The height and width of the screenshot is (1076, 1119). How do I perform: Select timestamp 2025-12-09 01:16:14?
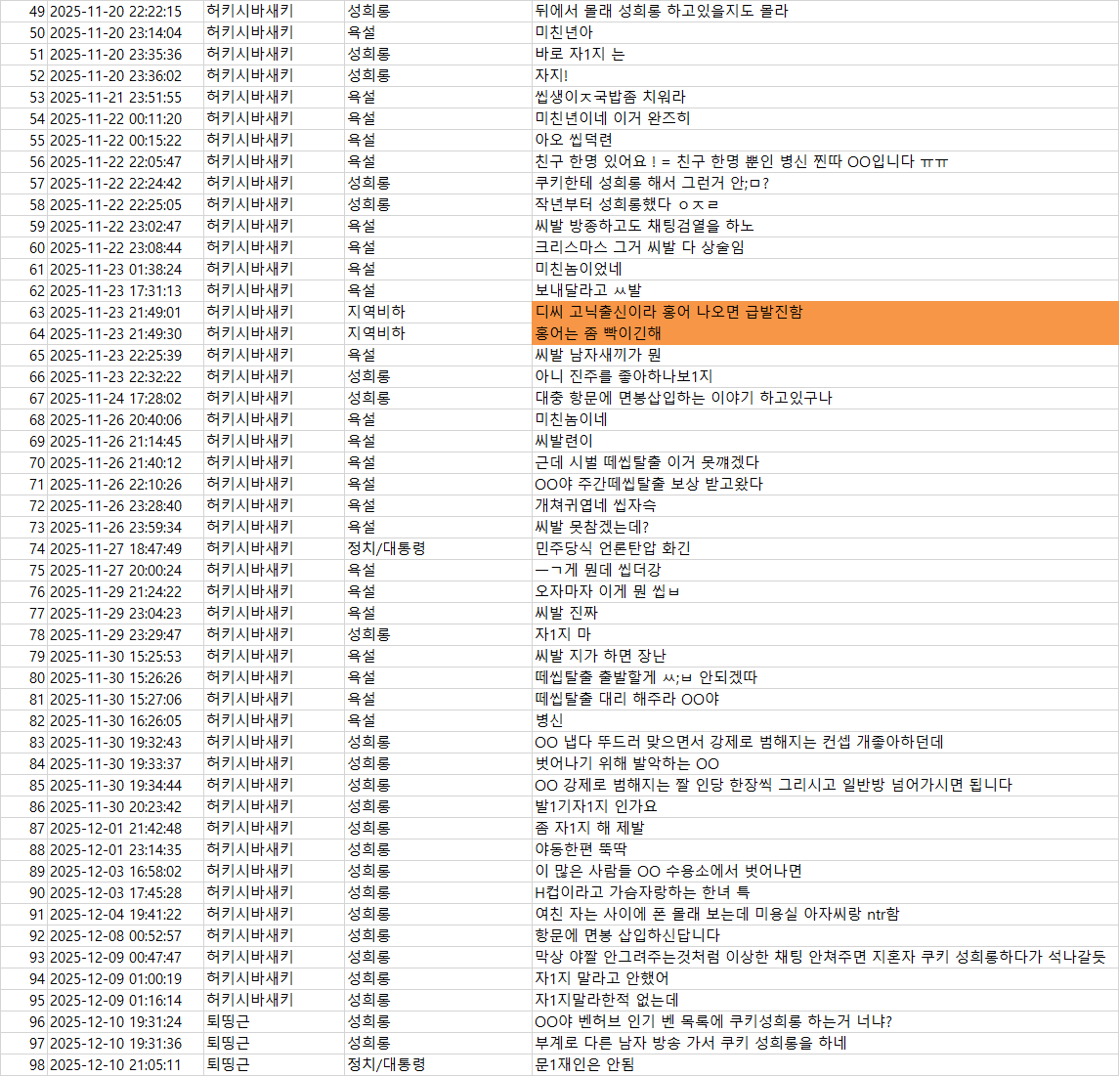coord(125,1000)
